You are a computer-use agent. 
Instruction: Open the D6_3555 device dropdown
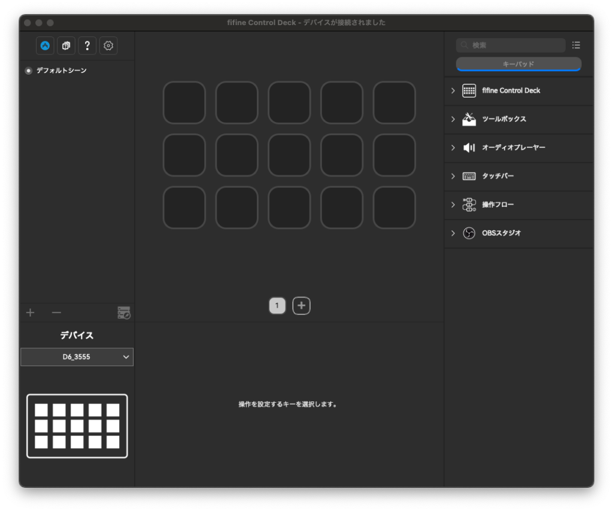click(x=77, y=357)
